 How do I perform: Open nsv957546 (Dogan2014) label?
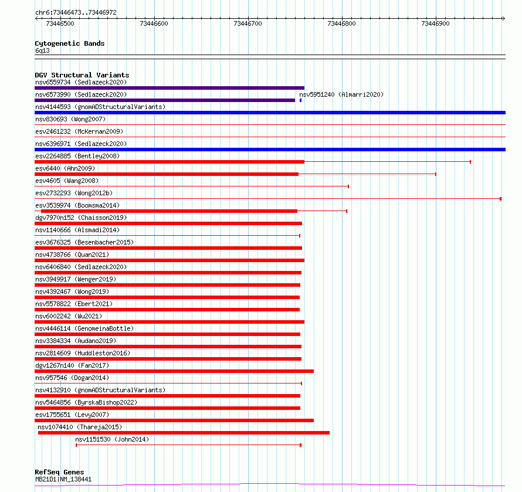72,378
